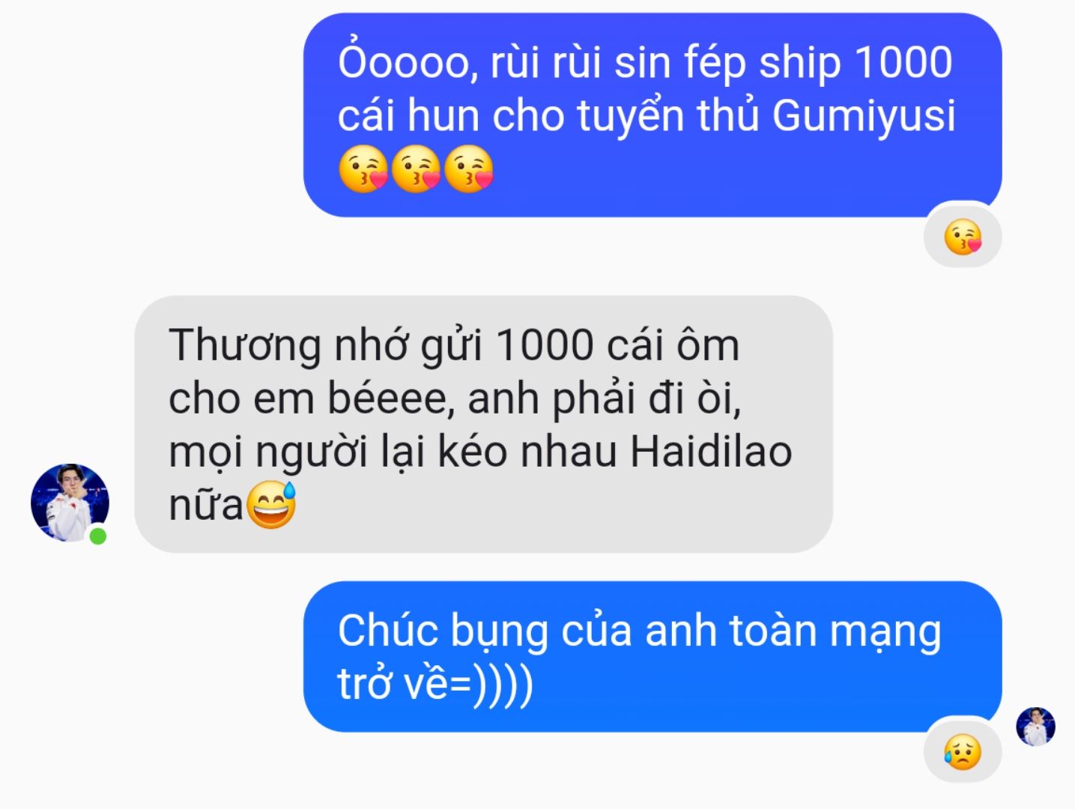Click the word 'Gumiyusi' in first message
This screenshot has height=809, width=1075.
864,116
